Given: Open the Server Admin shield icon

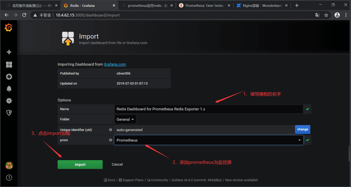Looking at the screenshot, I should [x=9, y=113].
